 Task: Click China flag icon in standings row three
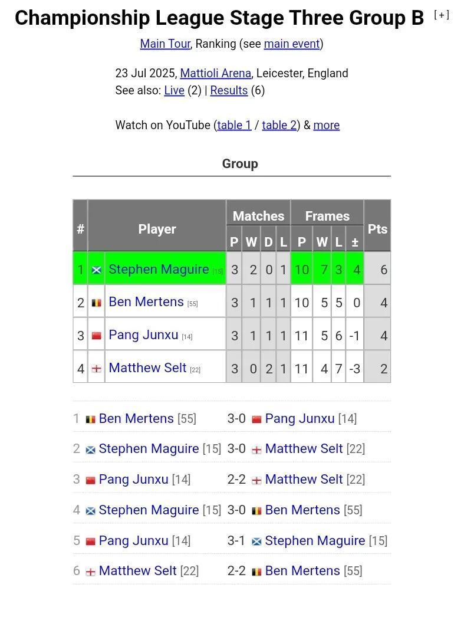coord(97,336)
